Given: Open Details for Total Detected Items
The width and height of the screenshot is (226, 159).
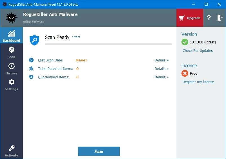Looking at the screenshot, I should (x=161, y=69).
